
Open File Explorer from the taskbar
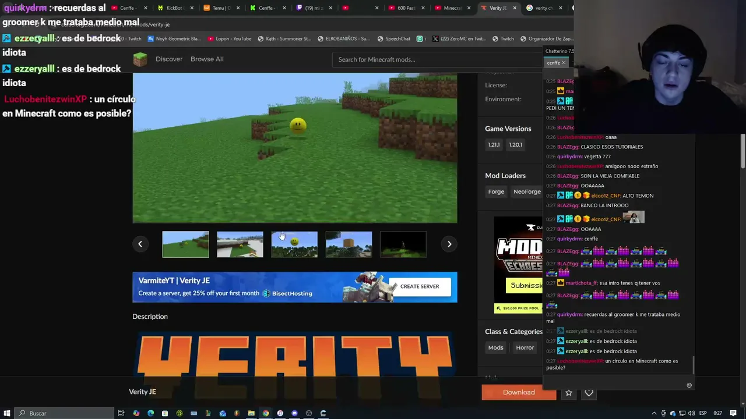[x=251, y=413]
